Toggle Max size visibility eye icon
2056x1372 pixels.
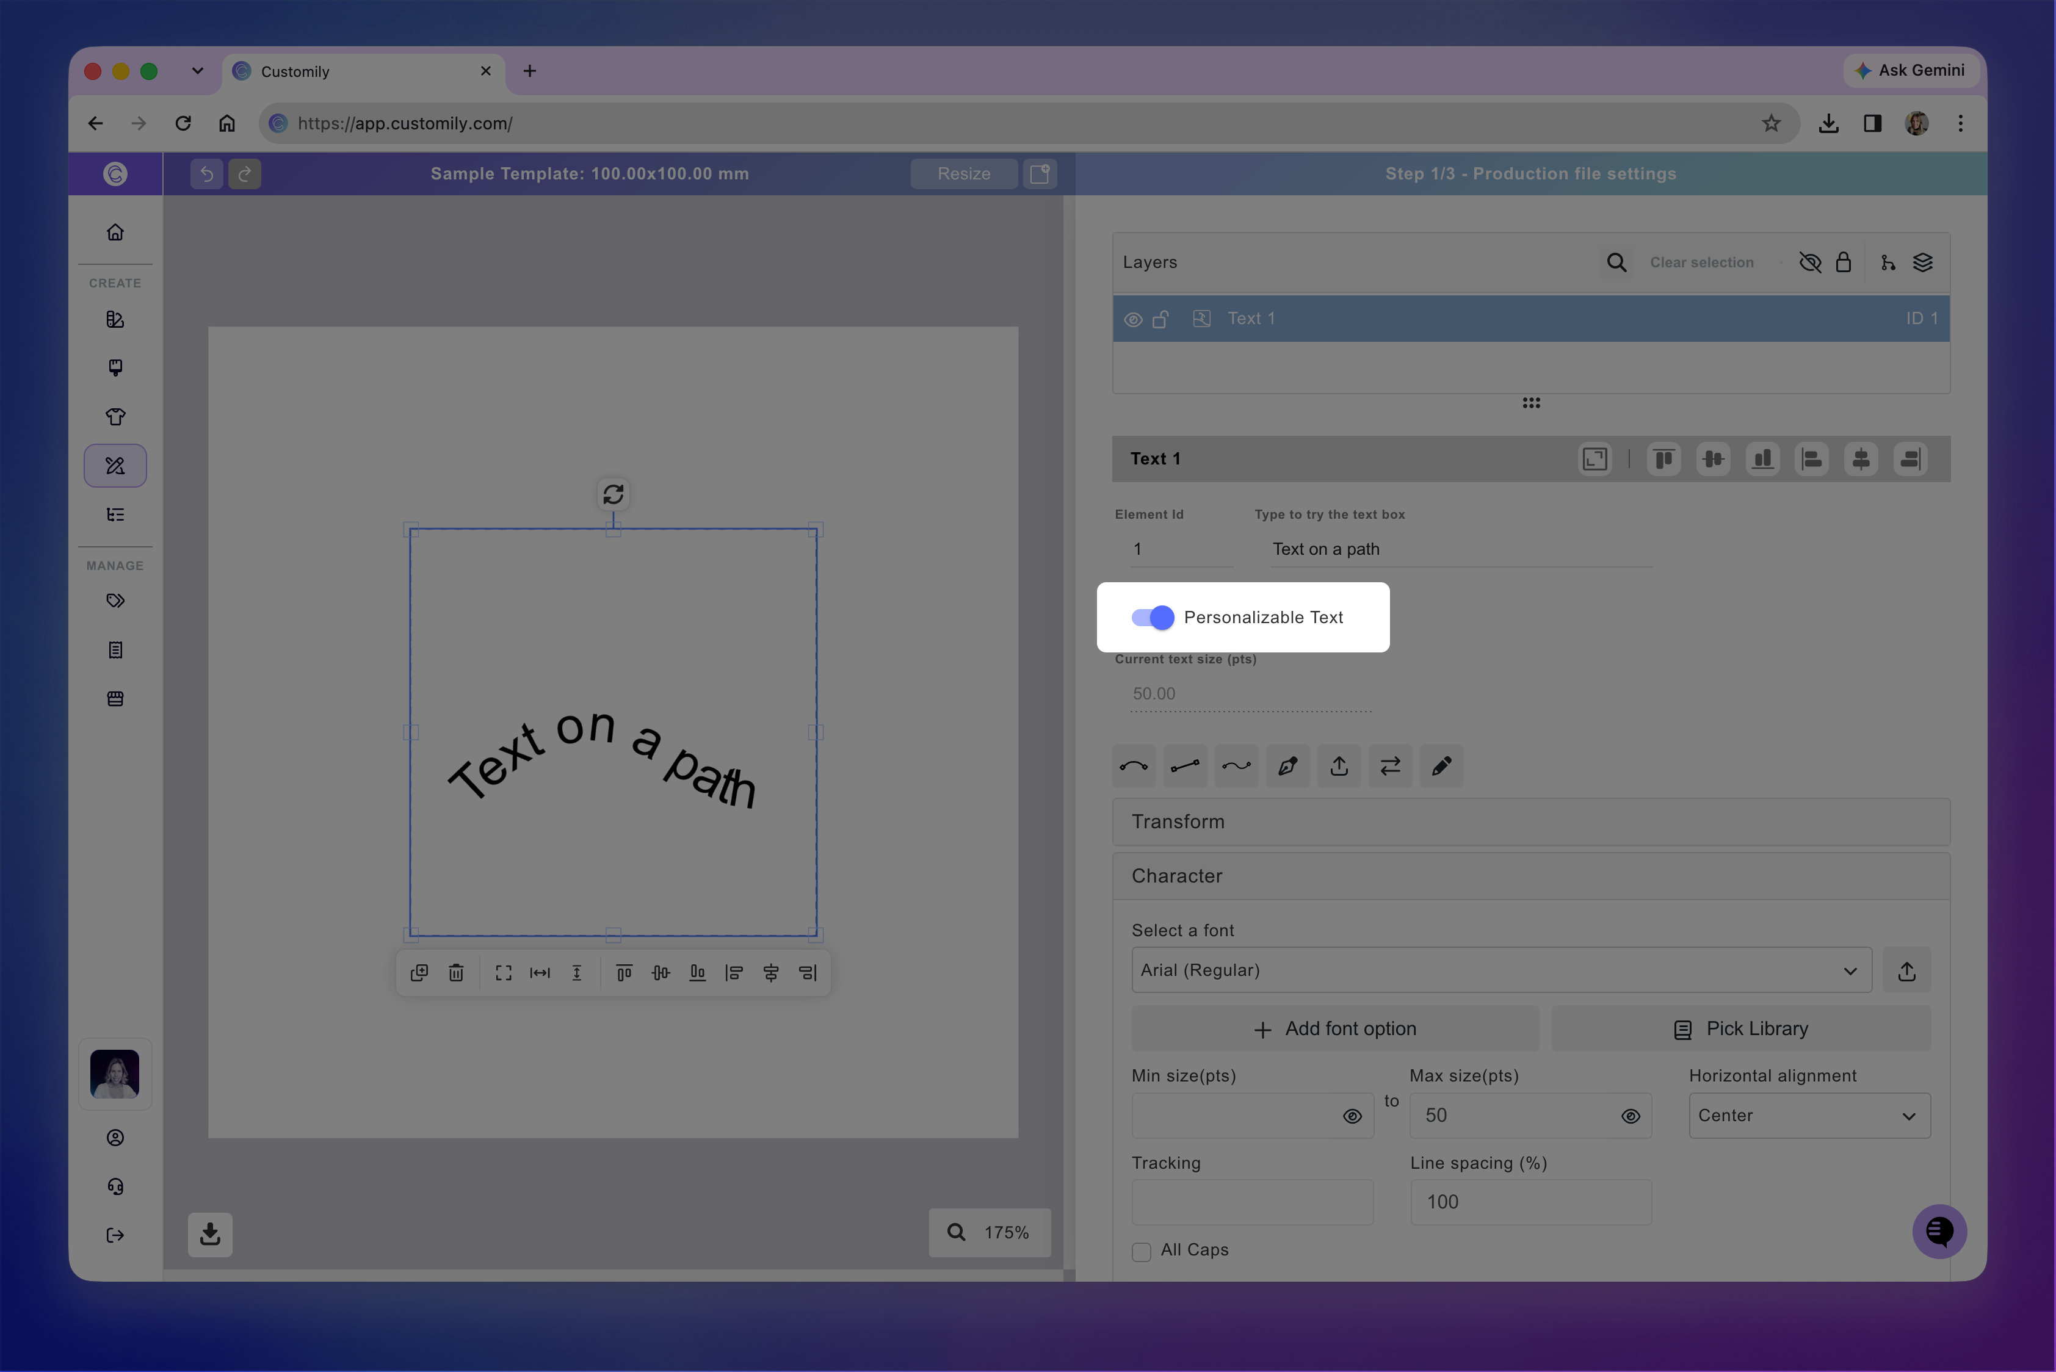[x=1631, y=1116]
